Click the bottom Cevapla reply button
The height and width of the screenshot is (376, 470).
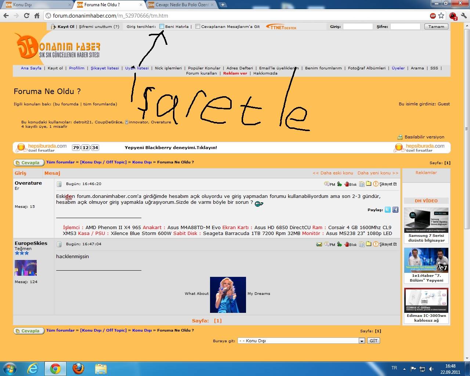[x=29, y=331]
